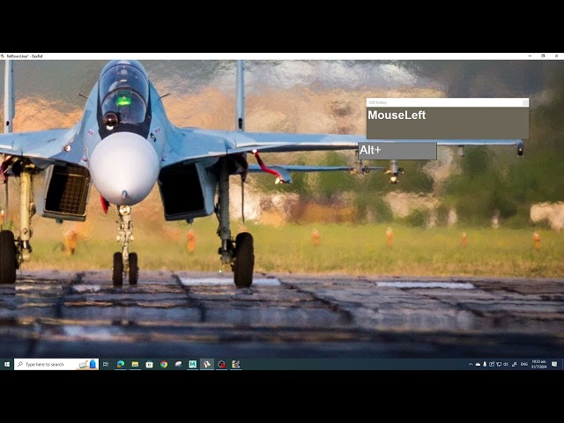Screen dimensions: 564x423
Task: Click the 'Type here to search' box
Action: point(56,364)
